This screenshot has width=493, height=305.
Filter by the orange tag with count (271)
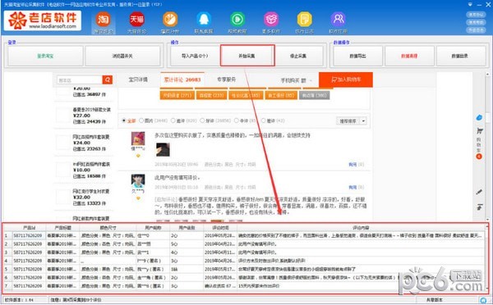tap(177, 95)
